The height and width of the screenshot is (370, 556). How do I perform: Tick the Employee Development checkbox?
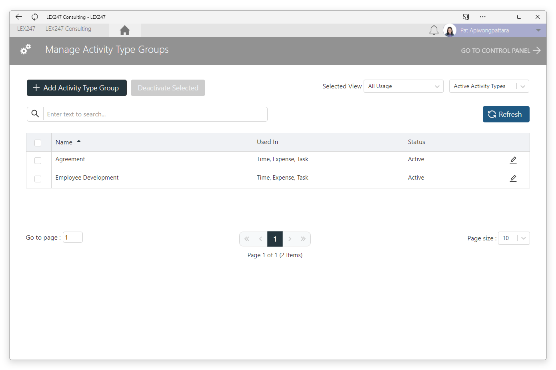(38, 179)
